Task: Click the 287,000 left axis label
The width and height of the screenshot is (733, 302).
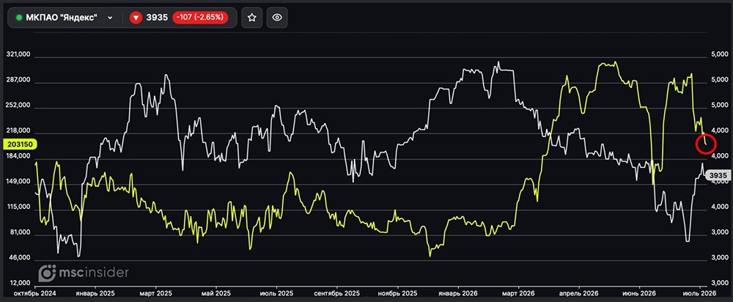Action: point(19,81)
